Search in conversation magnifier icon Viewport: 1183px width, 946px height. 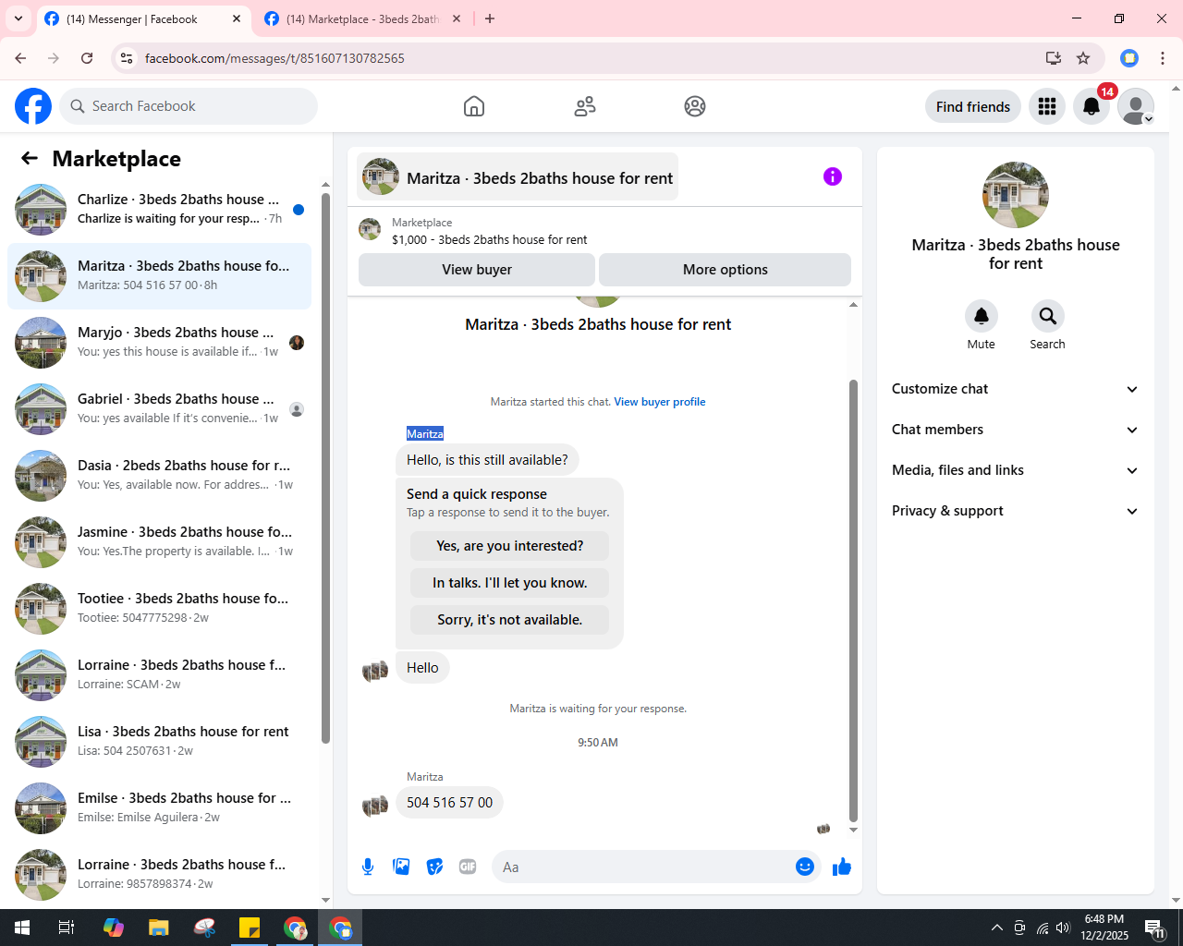(1047, 316)
